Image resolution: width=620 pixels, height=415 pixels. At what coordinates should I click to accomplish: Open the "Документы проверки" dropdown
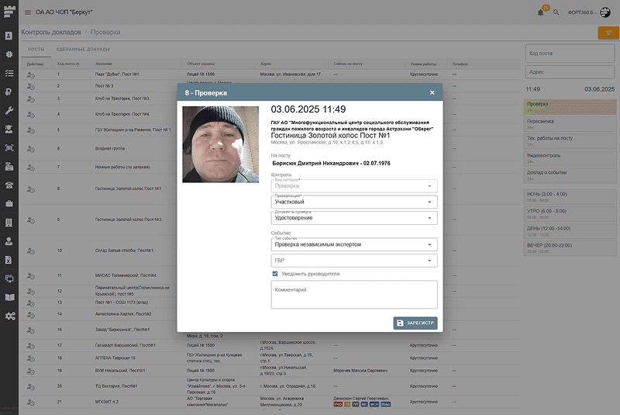[x=353, y=218]
